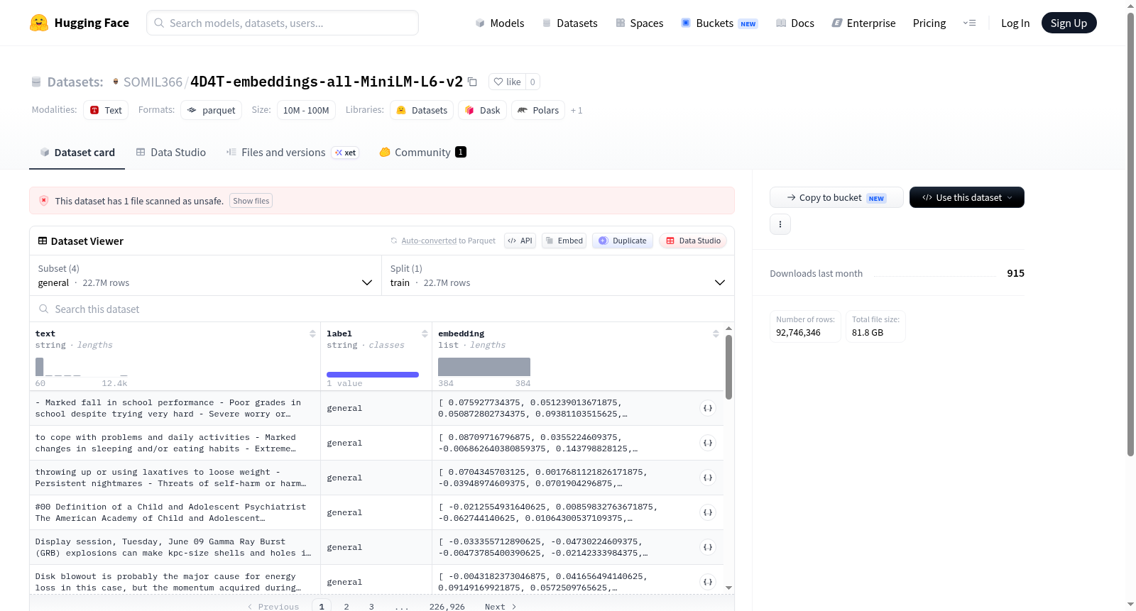Go to Buckets in the top navigation
The height and width of the screenshot is (611, 1136).
tap(719, 23)
